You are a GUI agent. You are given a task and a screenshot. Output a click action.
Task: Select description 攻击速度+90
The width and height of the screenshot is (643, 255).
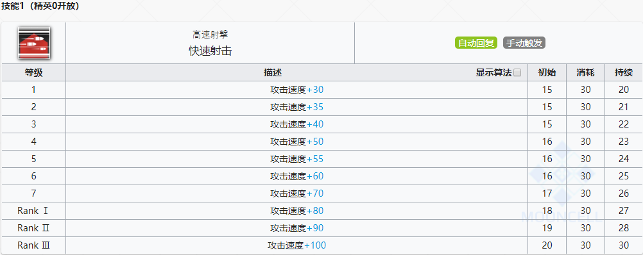297,228
